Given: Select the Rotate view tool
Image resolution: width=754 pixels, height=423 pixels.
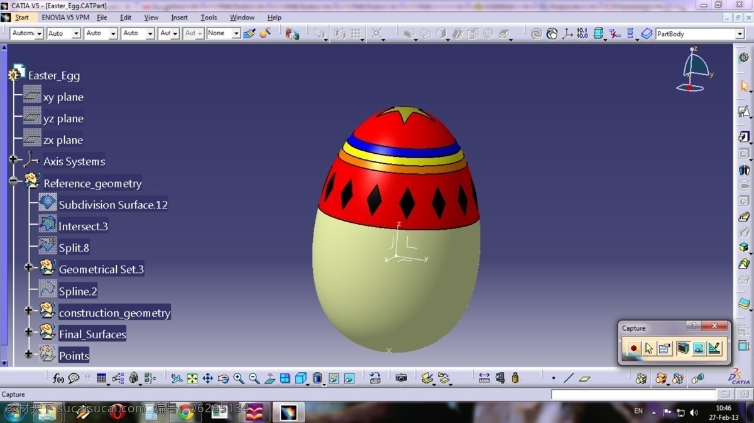Looking at the screenshot, I should (223, 378).
